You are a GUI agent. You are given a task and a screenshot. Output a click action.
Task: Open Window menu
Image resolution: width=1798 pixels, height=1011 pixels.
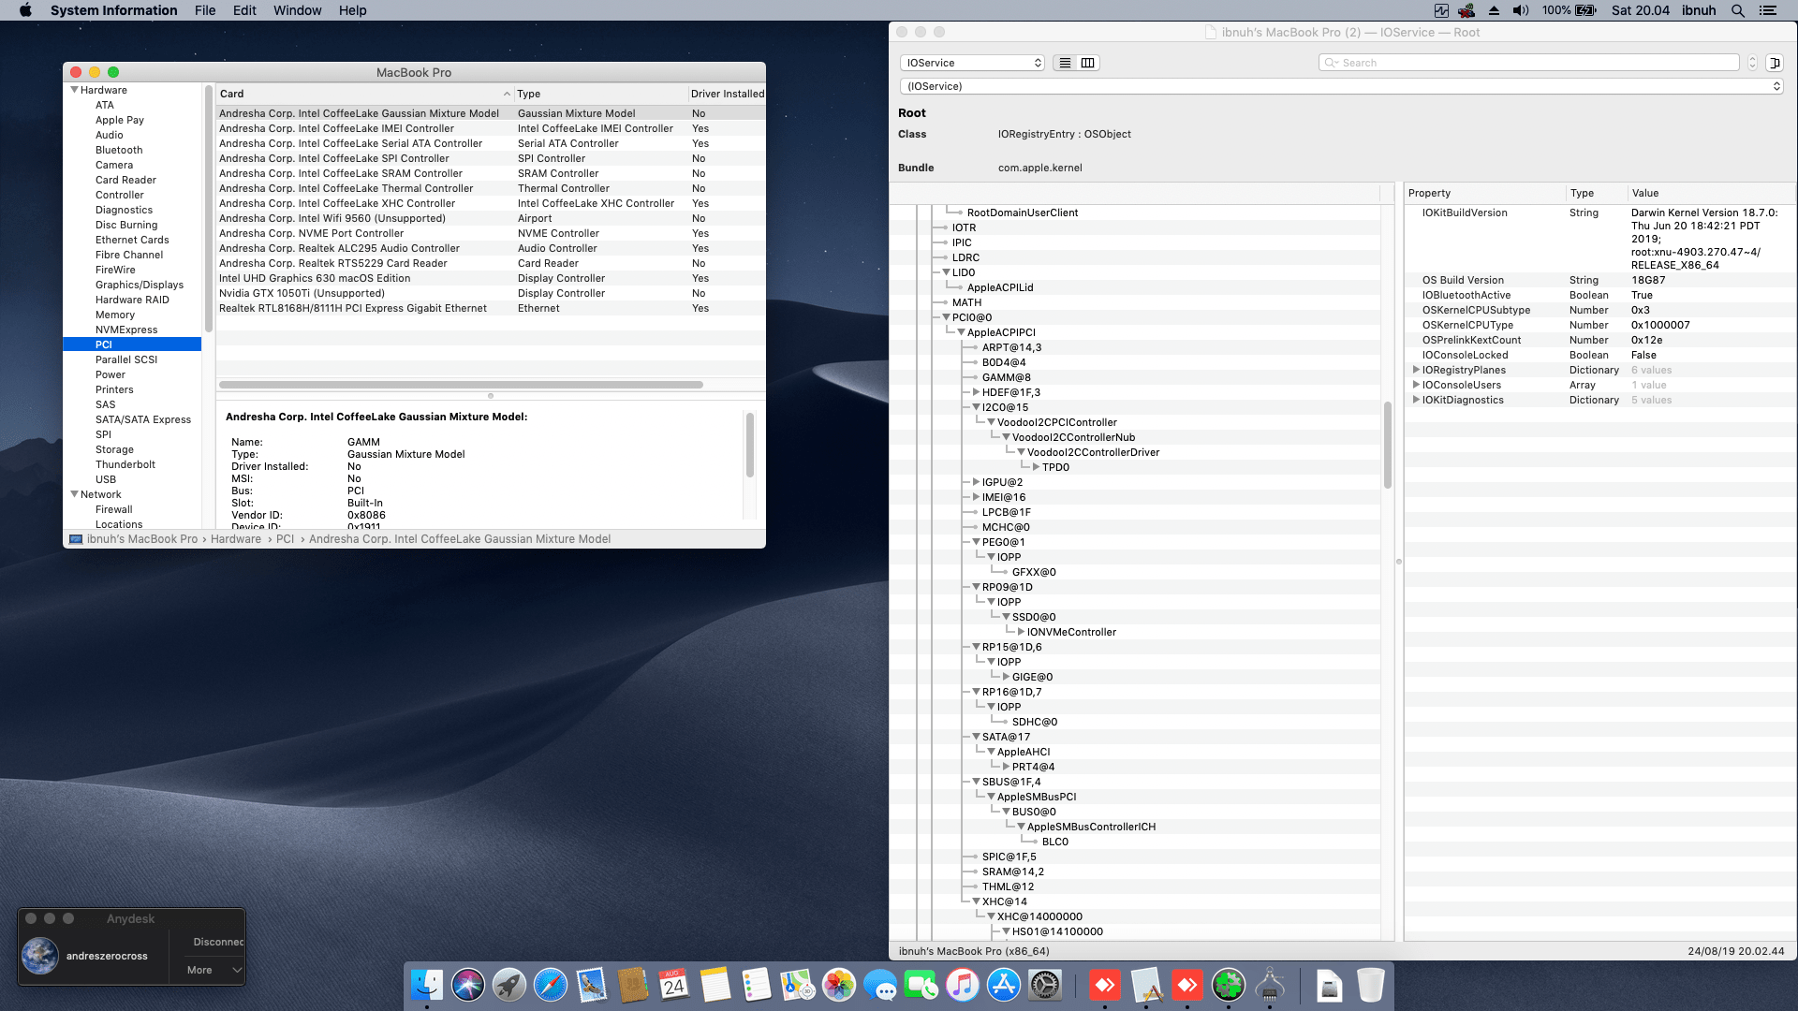tap(297, 10)
